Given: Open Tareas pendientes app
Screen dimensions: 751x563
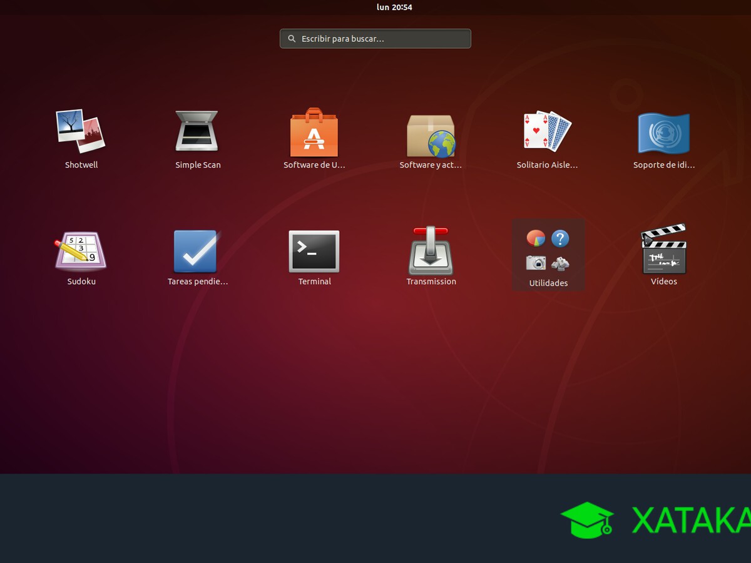Looking at the screenshot, I should [197, 250].
